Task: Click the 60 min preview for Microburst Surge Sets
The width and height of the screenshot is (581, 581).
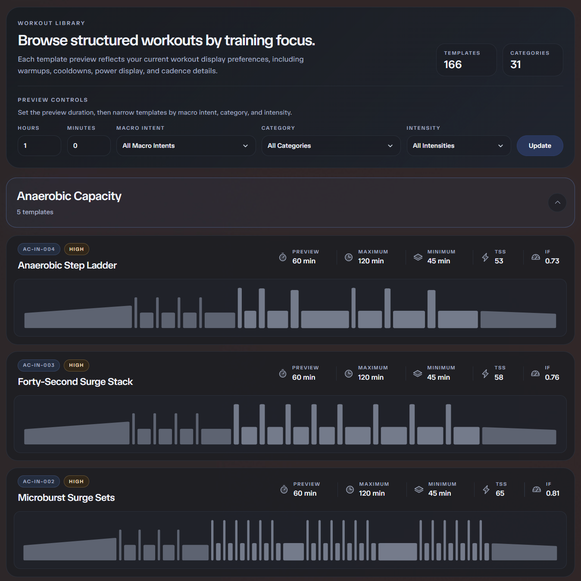Action: point(305,494)
